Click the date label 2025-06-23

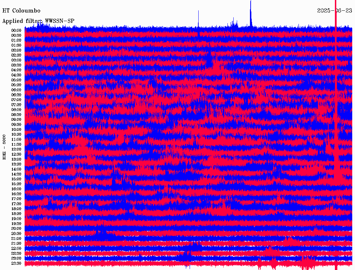[335, 11]
